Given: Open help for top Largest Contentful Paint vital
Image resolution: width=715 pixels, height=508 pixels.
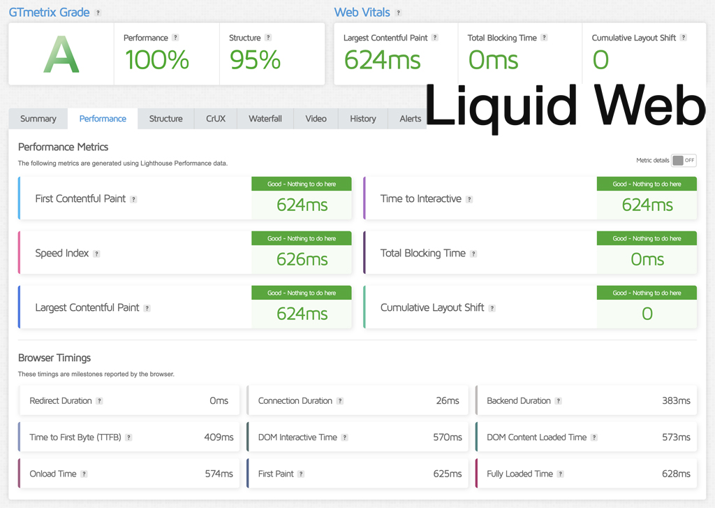Looking at the screenshot, I should (434, 38).
